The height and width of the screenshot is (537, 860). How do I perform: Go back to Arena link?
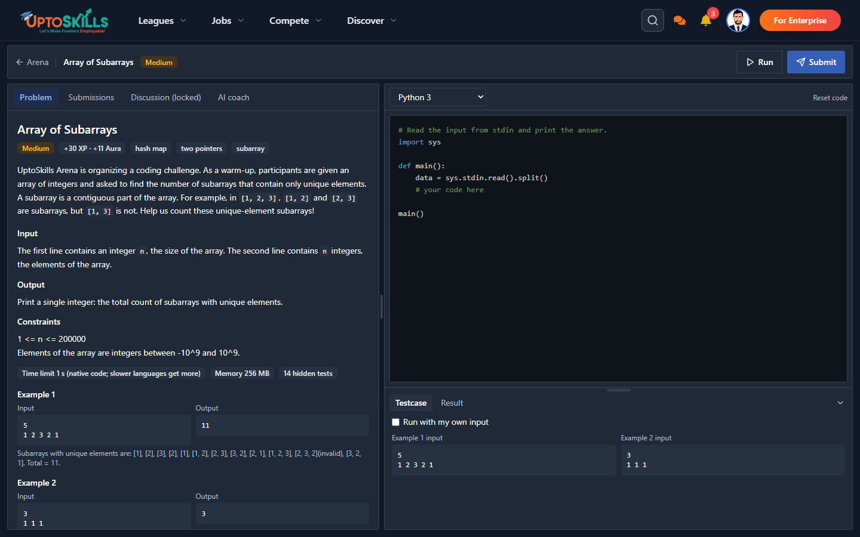click(x=32, y=62)
